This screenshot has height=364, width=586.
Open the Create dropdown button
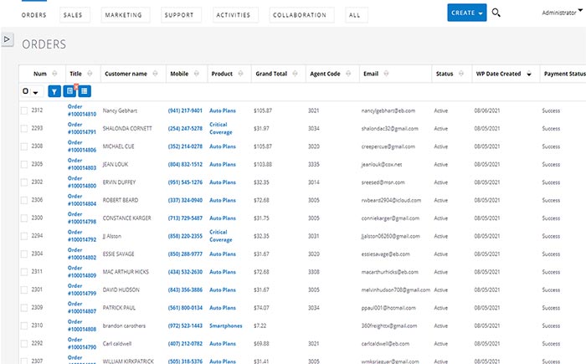pyautogui.click(x=467, y=13)
